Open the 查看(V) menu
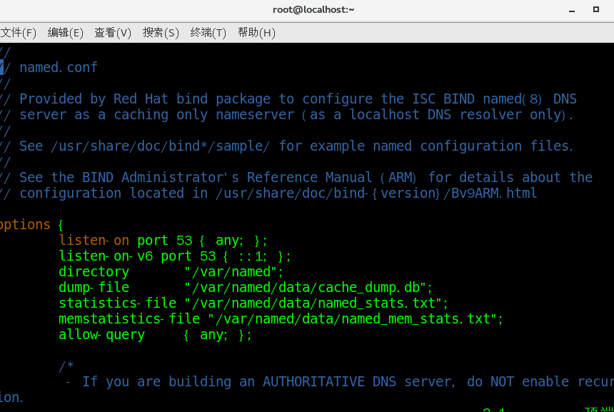614x412 pixels. point(113,32)
